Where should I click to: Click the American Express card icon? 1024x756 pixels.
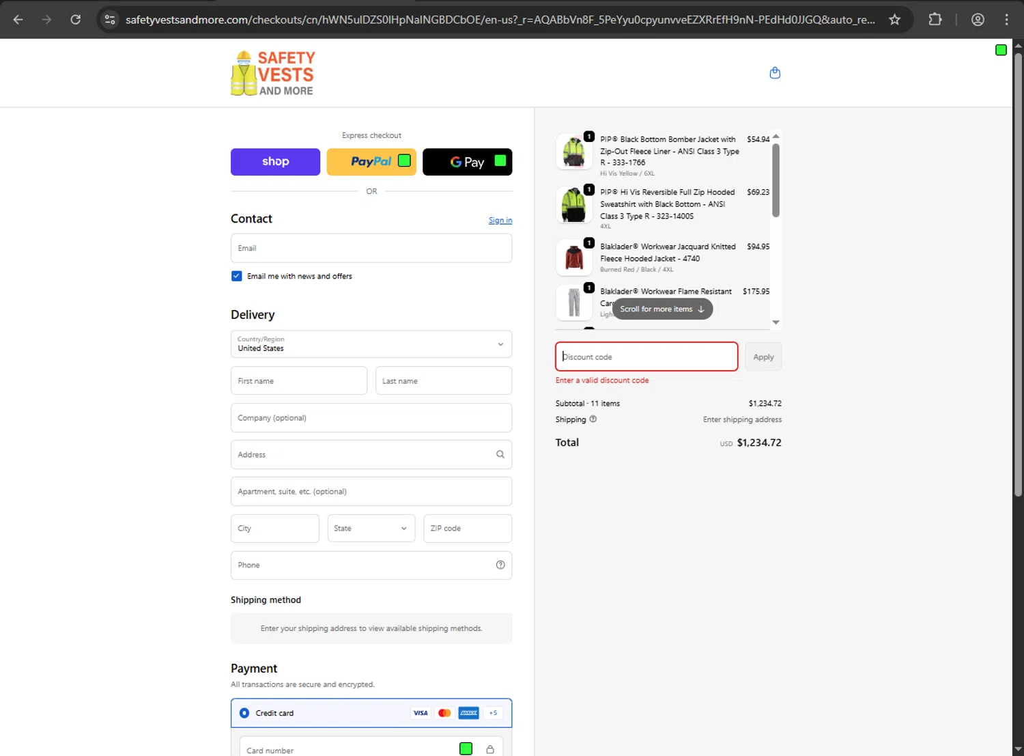(x=468, y=713)
